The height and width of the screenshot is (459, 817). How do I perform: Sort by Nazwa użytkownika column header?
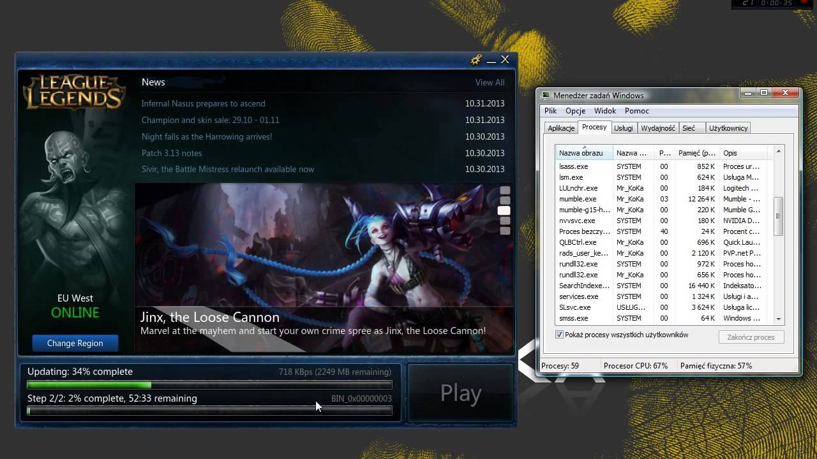coord(633,153)
